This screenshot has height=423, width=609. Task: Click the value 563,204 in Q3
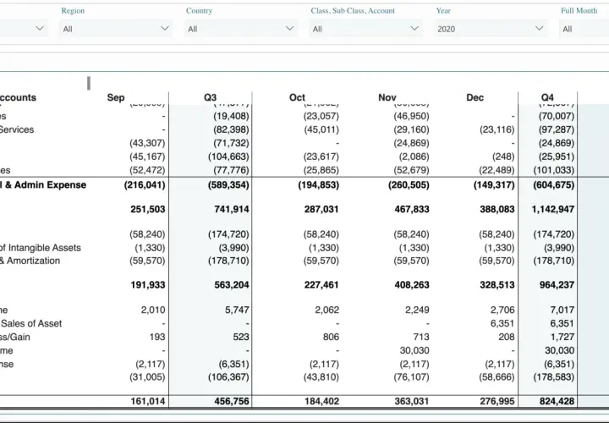click(x=232, y=285)
